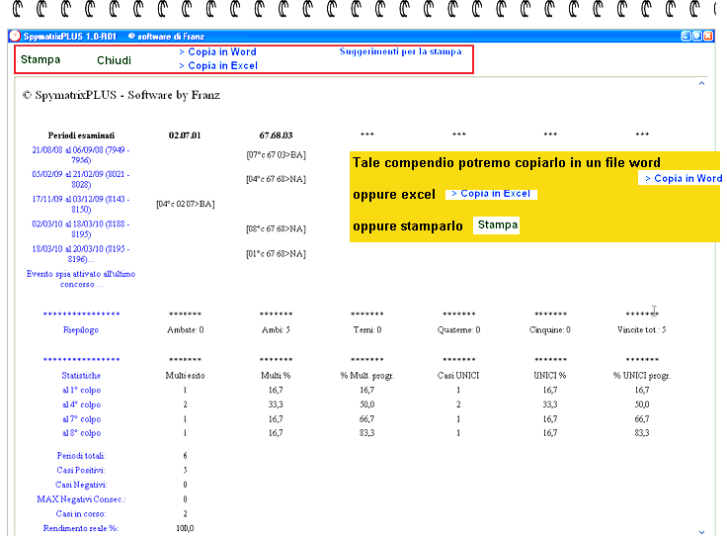Click the Periodi esaminati header

pos(81,135)
